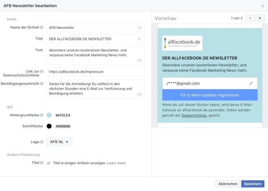
Task: Focus the Bestätigungsnachricht textarea
Action: click(95, 89)
